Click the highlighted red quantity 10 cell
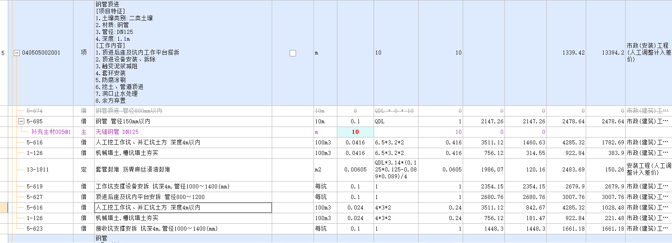The height and width of the screenshot is (243, 672). (x=355, y=132)
